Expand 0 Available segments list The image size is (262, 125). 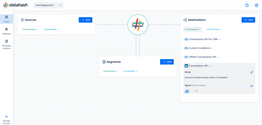[130, 71]
